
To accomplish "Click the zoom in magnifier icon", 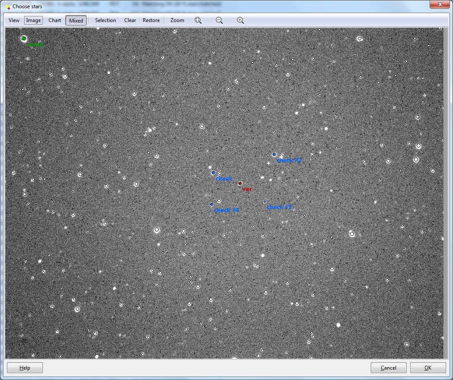I will click(x=241, y=20).
